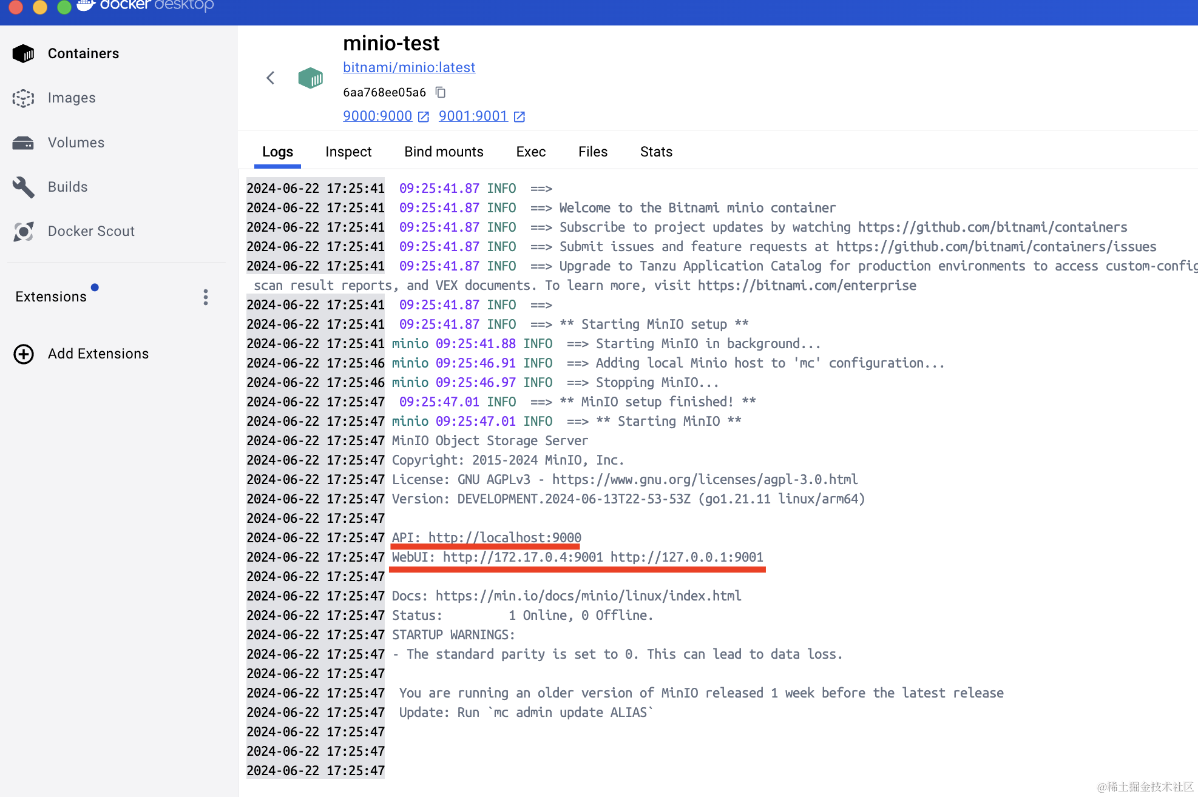Click the back arrow chevron
Viewport: 1198px width, 797px height.
click(271, 78)
